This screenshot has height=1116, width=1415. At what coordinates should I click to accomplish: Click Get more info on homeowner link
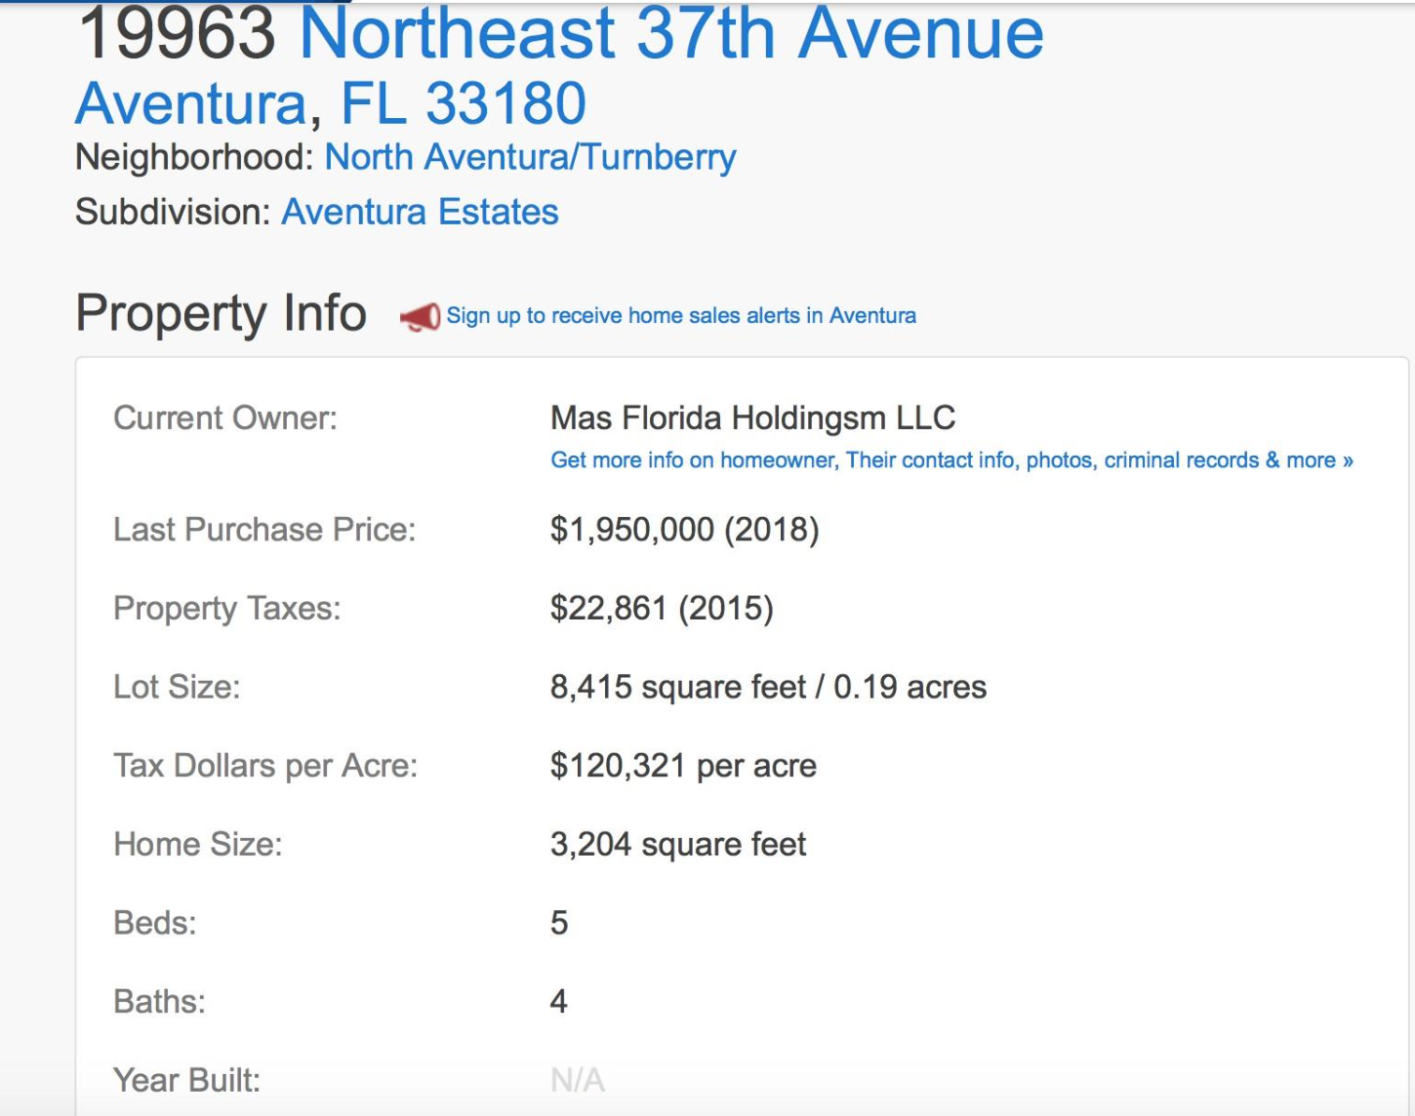point(951,460)
